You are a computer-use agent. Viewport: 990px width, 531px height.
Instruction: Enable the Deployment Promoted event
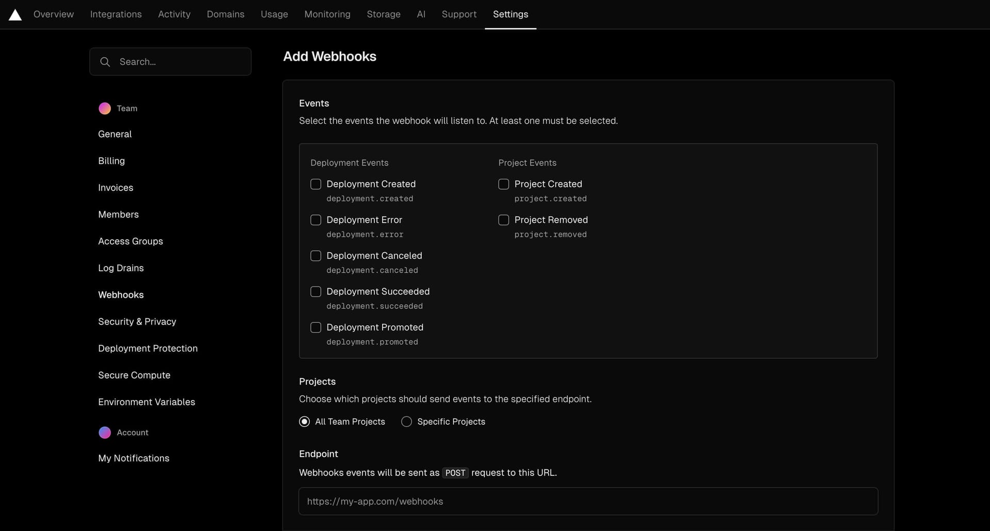coord(316,327)
